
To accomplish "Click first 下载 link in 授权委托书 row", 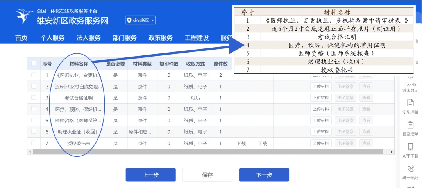I will (x=241, y=144).
